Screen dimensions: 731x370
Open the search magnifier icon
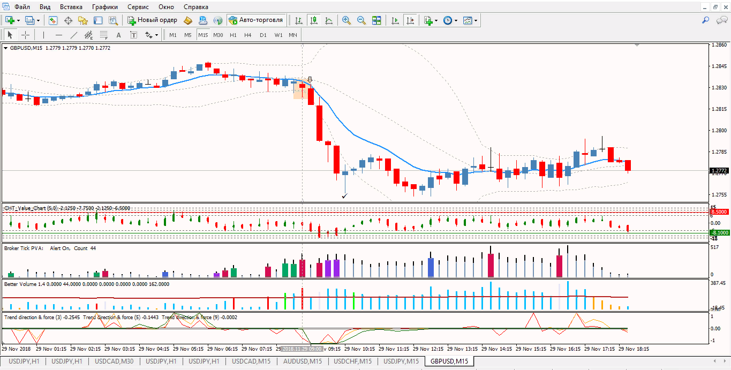click(706, 20)
